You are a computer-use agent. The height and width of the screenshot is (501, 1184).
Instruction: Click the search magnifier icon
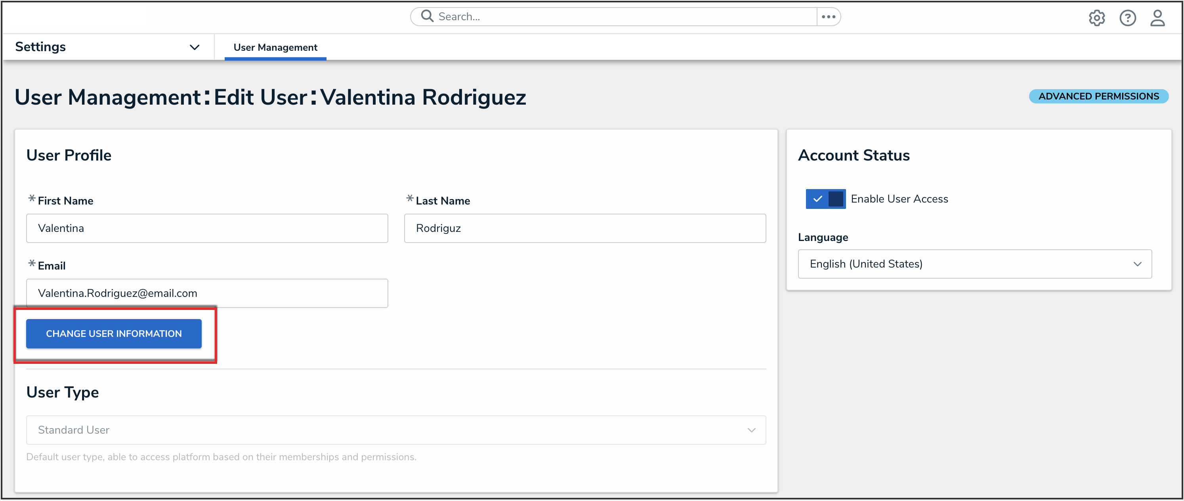[x=427, y=16]
